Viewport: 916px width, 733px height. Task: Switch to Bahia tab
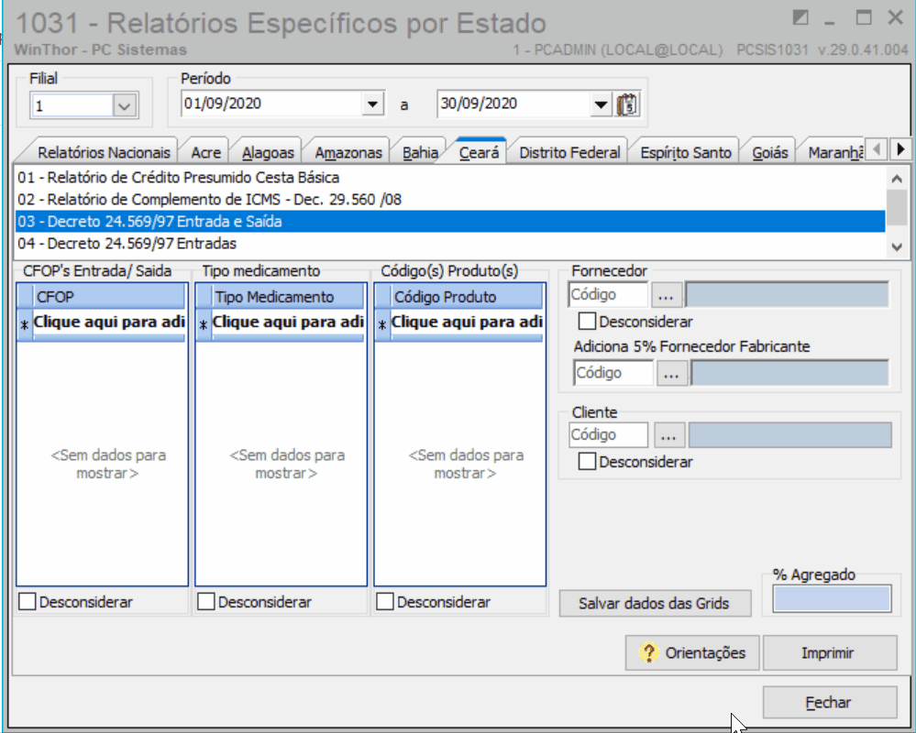pos(420,152)
